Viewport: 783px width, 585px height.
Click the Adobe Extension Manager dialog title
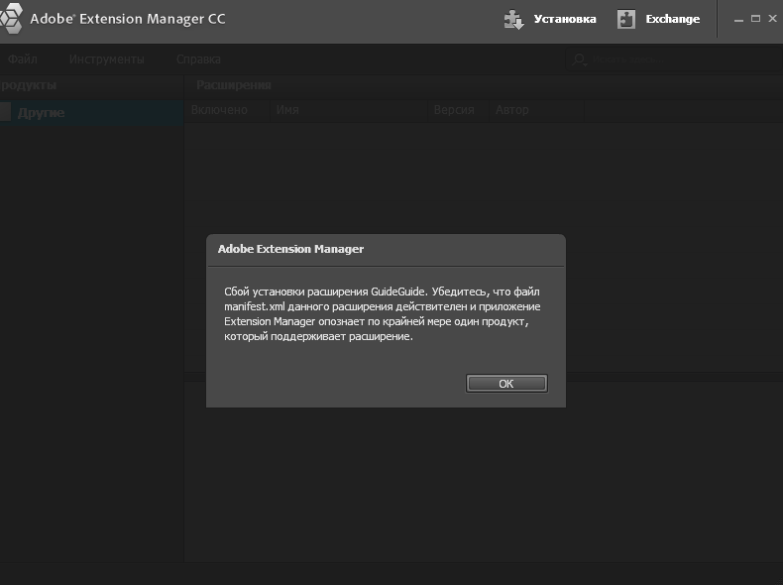[x=290, y=249]
